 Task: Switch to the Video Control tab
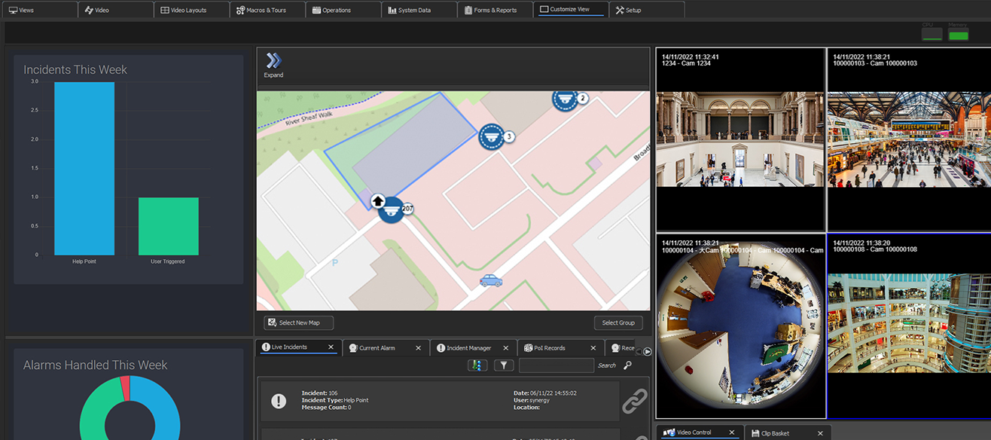point(700,432)
